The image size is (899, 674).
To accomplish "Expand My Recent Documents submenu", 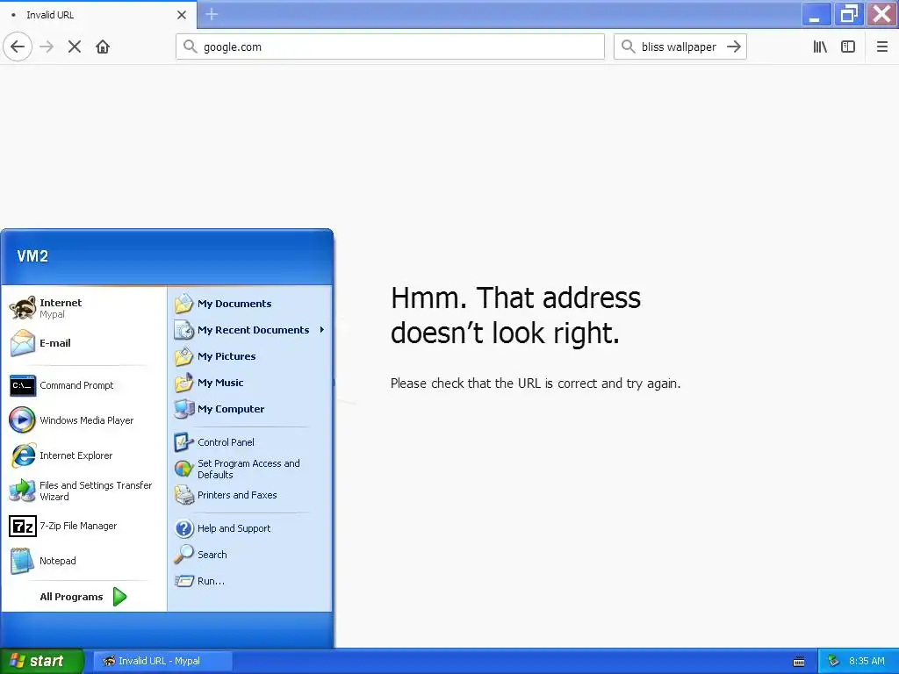I will pyautogui.click(x=250, y=330).
